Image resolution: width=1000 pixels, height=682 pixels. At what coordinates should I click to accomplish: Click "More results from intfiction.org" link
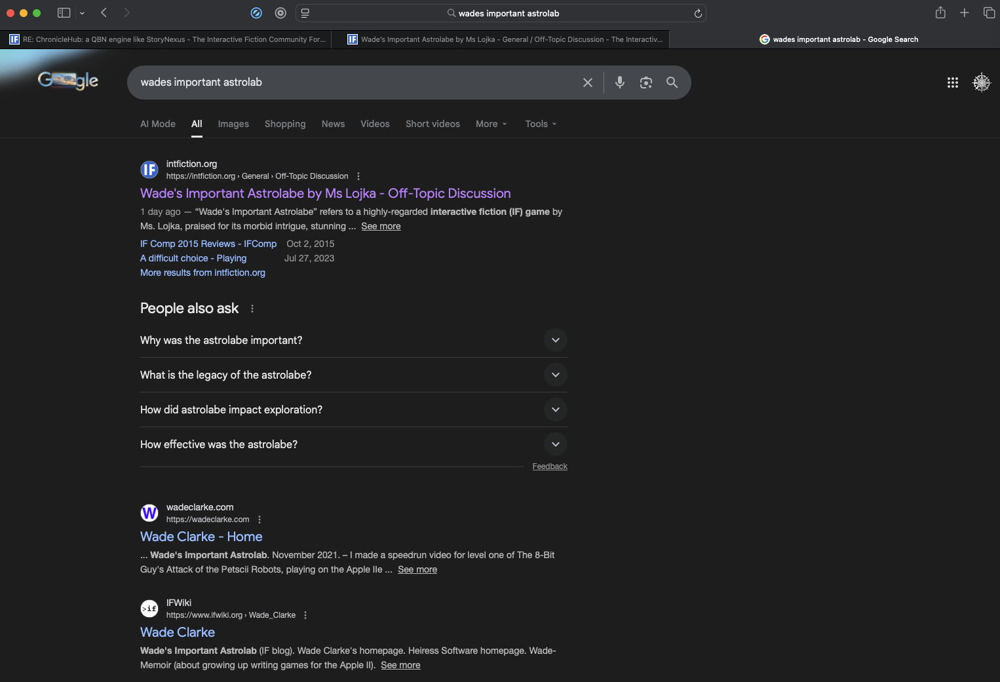202,273
